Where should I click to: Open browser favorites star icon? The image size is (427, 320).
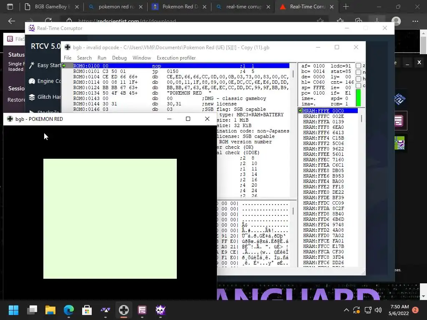pyautogui.click(x=340, y=21)
